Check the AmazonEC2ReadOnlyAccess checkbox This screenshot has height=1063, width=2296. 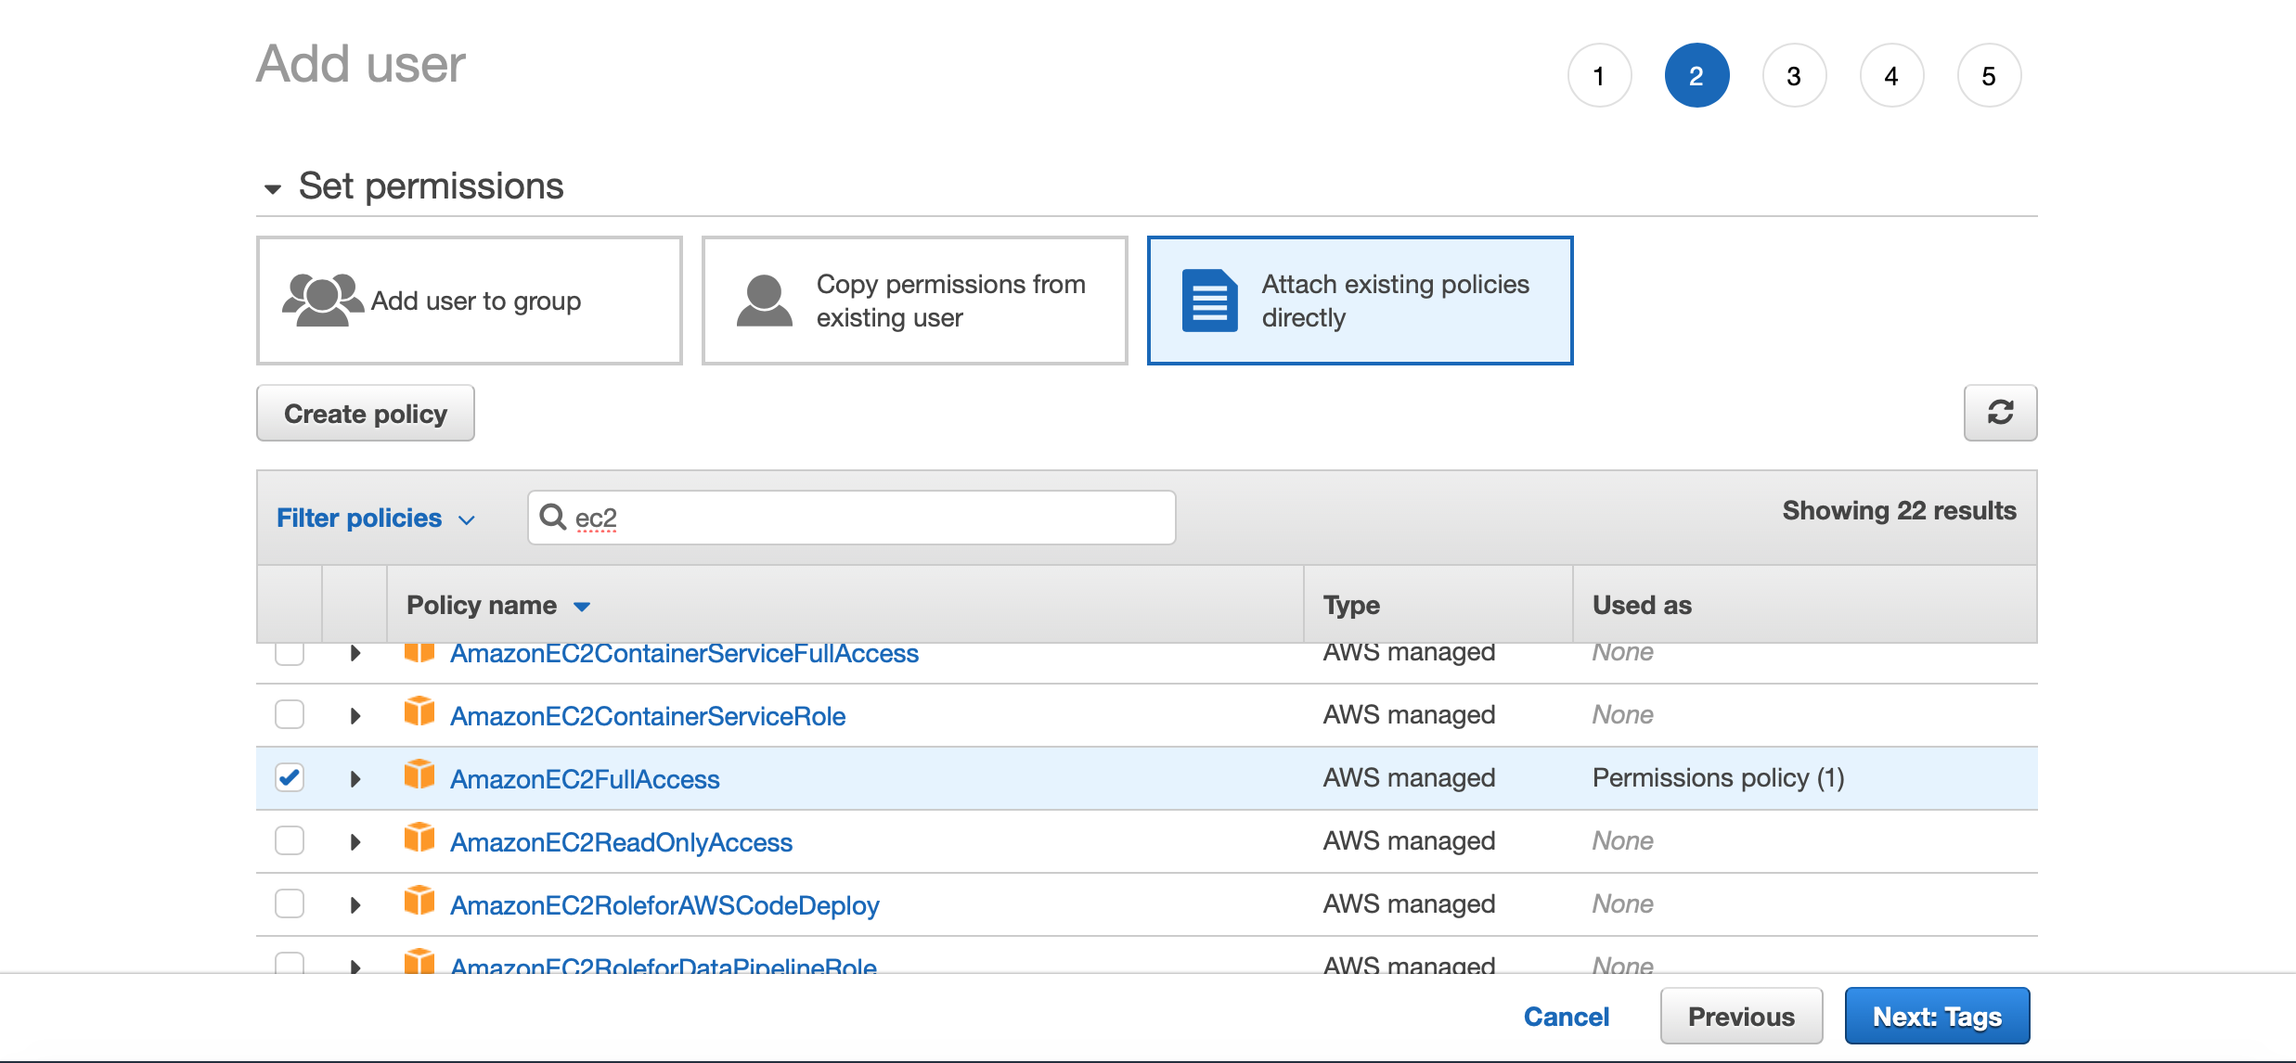[290, 840]
